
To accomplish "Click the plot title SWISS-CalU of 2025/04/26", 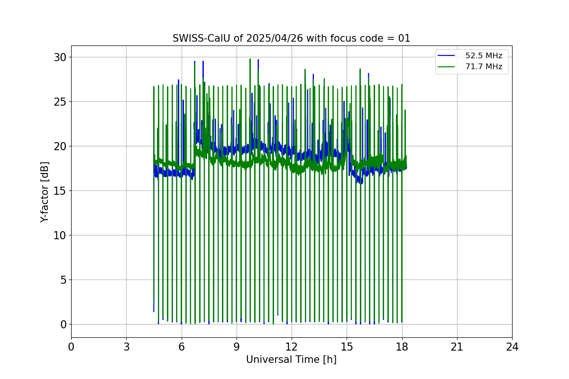I will [291, 38].
